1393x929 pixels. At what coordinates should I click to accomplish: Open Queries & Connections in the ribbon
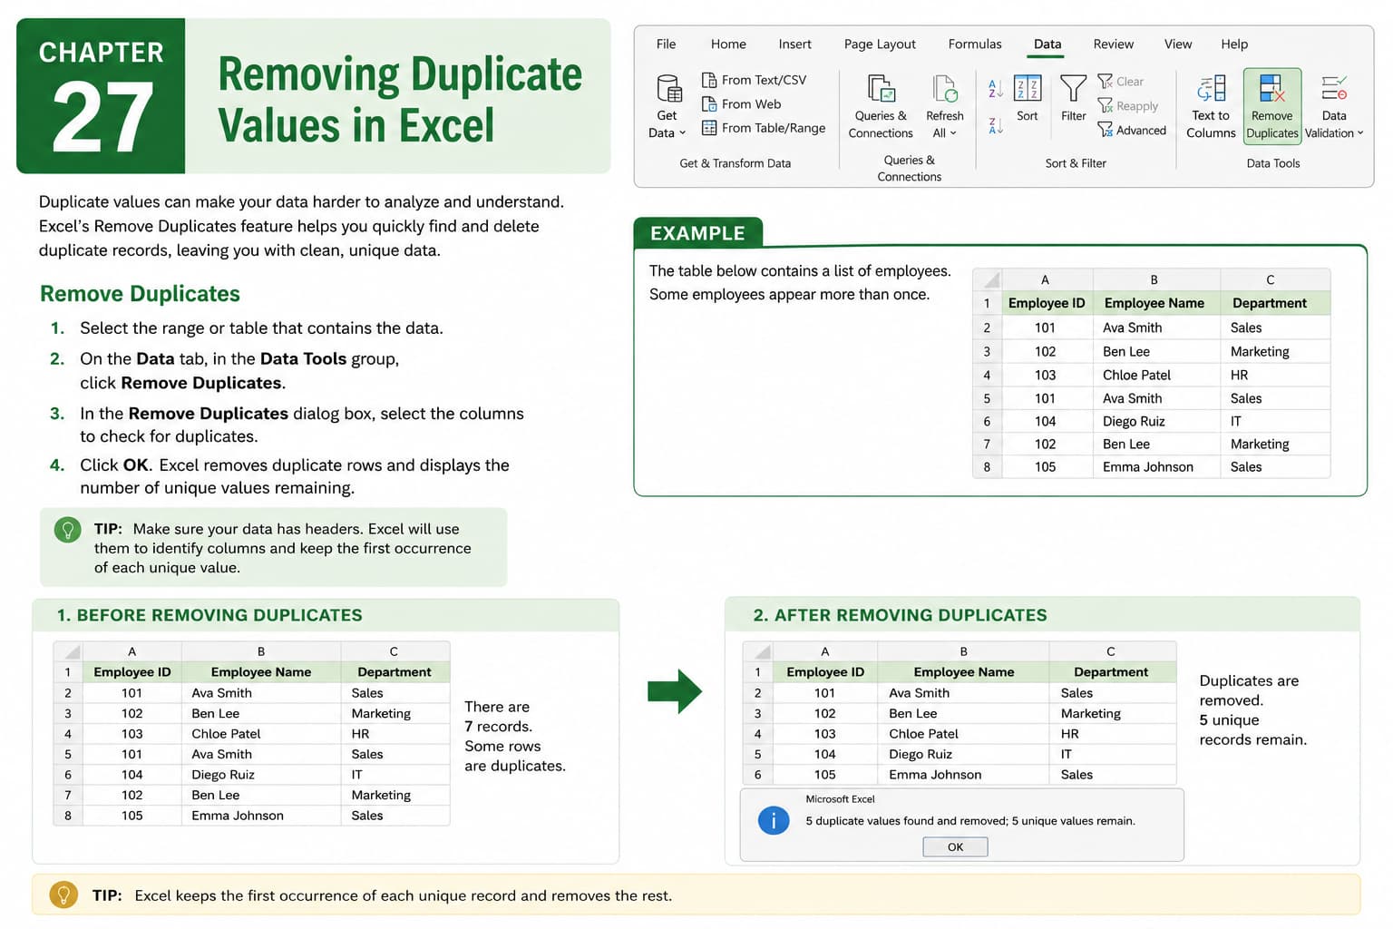(881, 107)
